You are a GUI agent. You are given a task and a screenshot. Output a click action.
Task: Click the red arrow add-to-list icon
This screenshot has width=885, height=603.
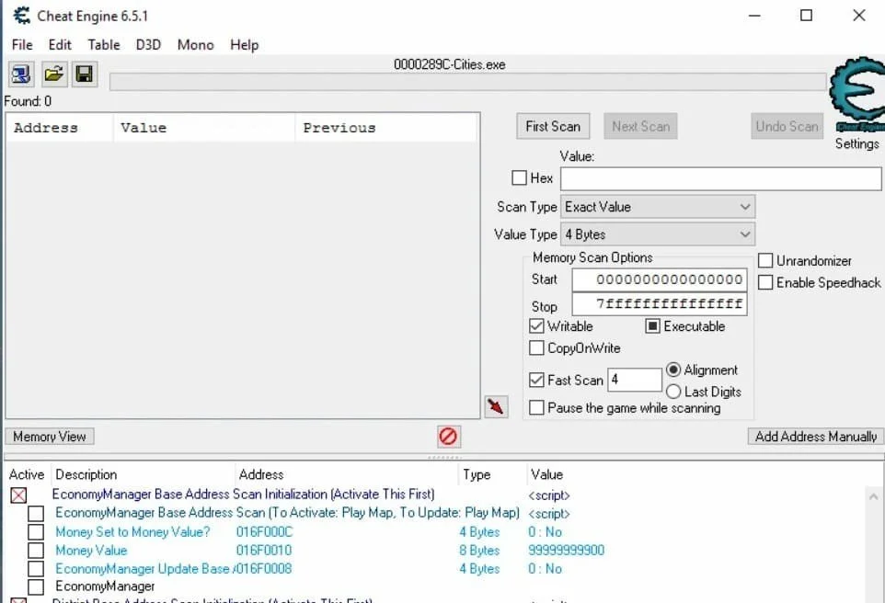[x=496, y=406]
